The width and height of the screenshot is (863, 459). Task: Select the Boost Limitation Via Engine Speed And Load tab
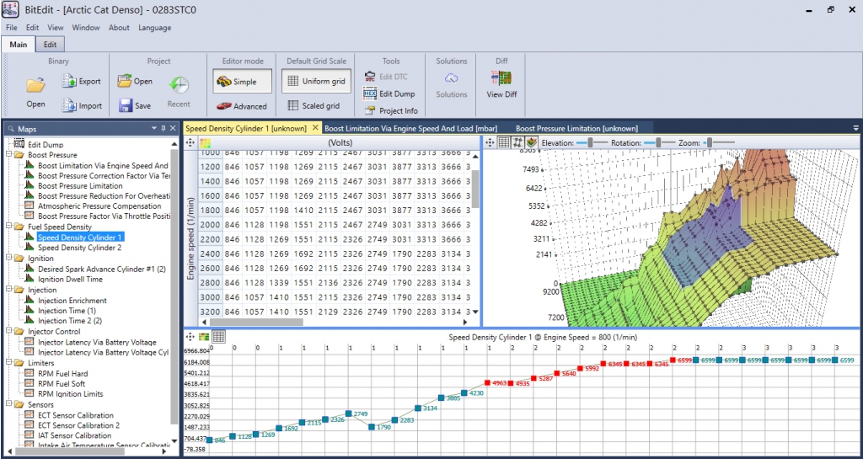[x=410, y=129]
